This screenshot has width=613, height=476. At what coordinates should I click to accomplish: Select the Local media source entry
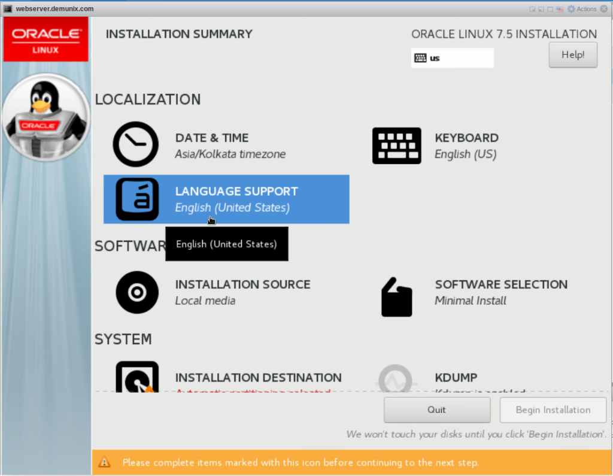pos(205,301)
